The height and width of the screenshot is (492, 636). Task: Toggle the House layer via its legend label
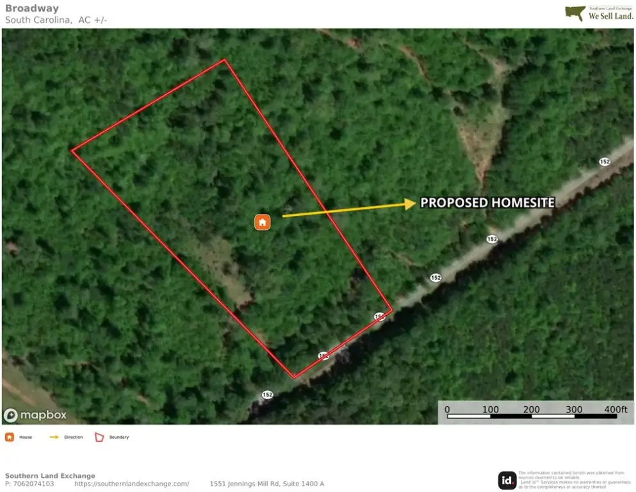point(26,436)
